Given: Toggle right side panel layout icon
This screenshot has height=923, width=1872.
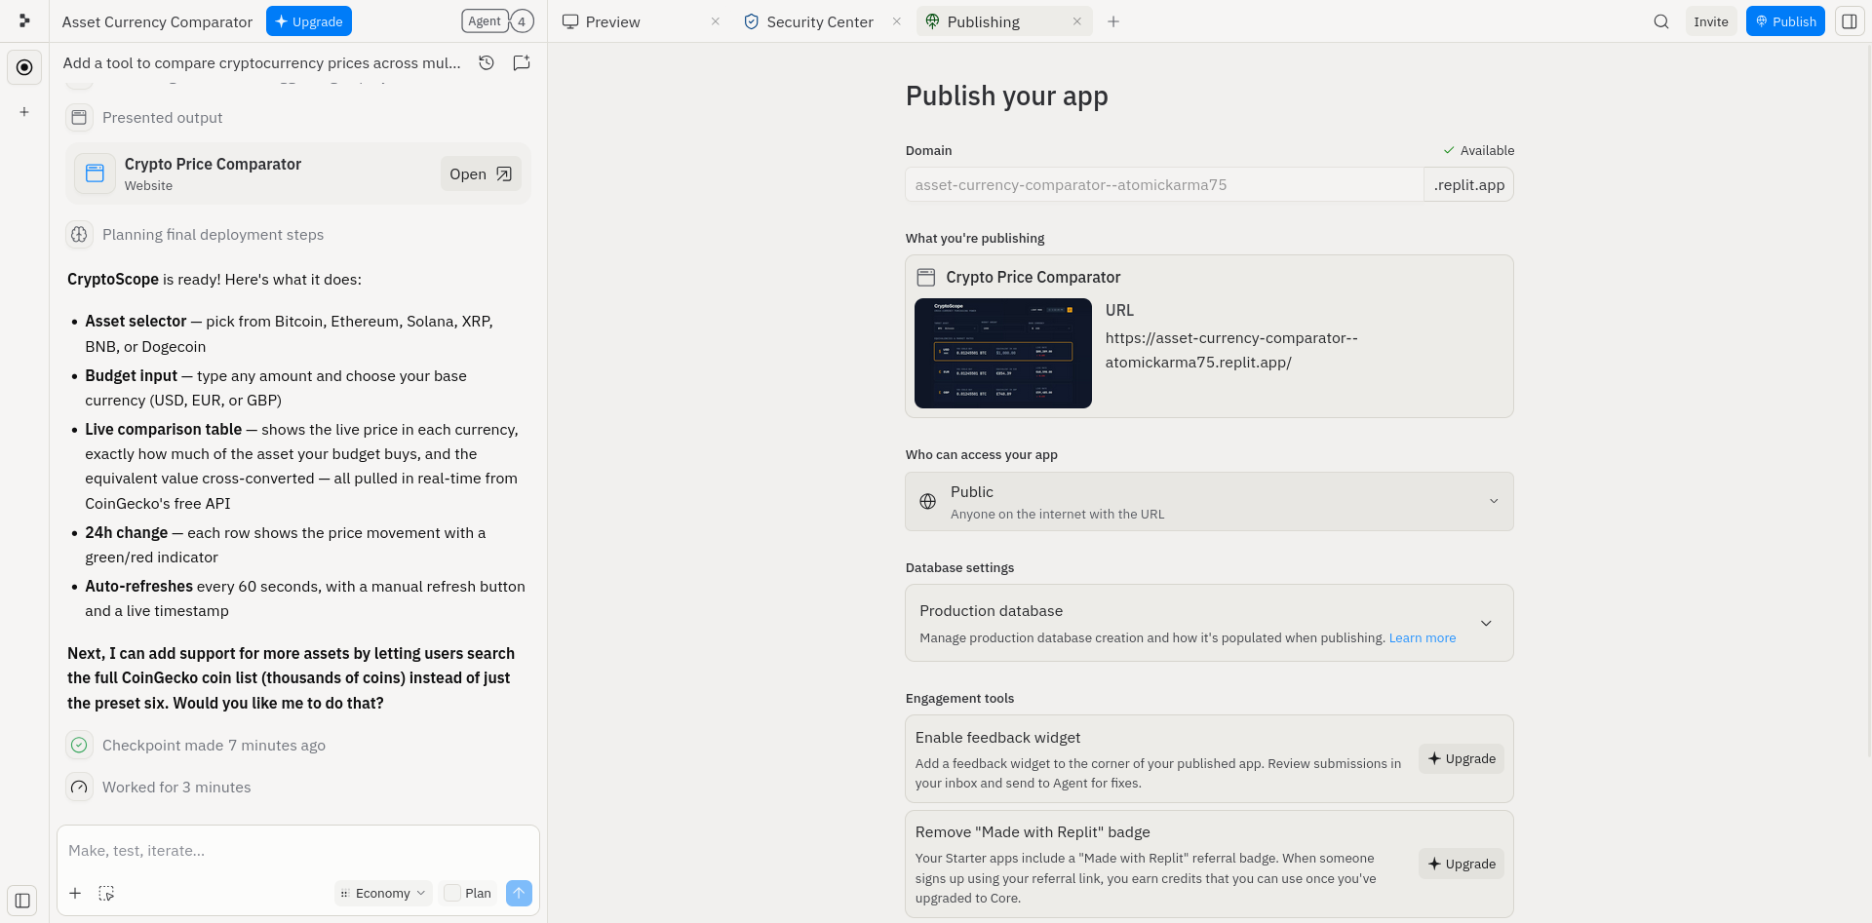Looking at the screenshot, I should (1850, 21).
